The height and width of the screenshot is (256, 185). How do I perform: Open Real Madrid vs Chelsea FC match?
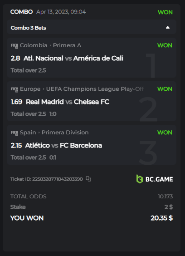click(x=68, y=102)
